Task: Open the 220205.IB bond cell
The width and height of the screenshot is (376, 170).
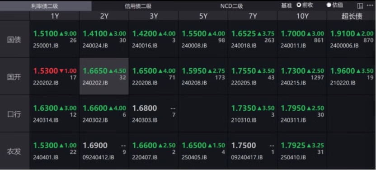Action: (253, 76)
